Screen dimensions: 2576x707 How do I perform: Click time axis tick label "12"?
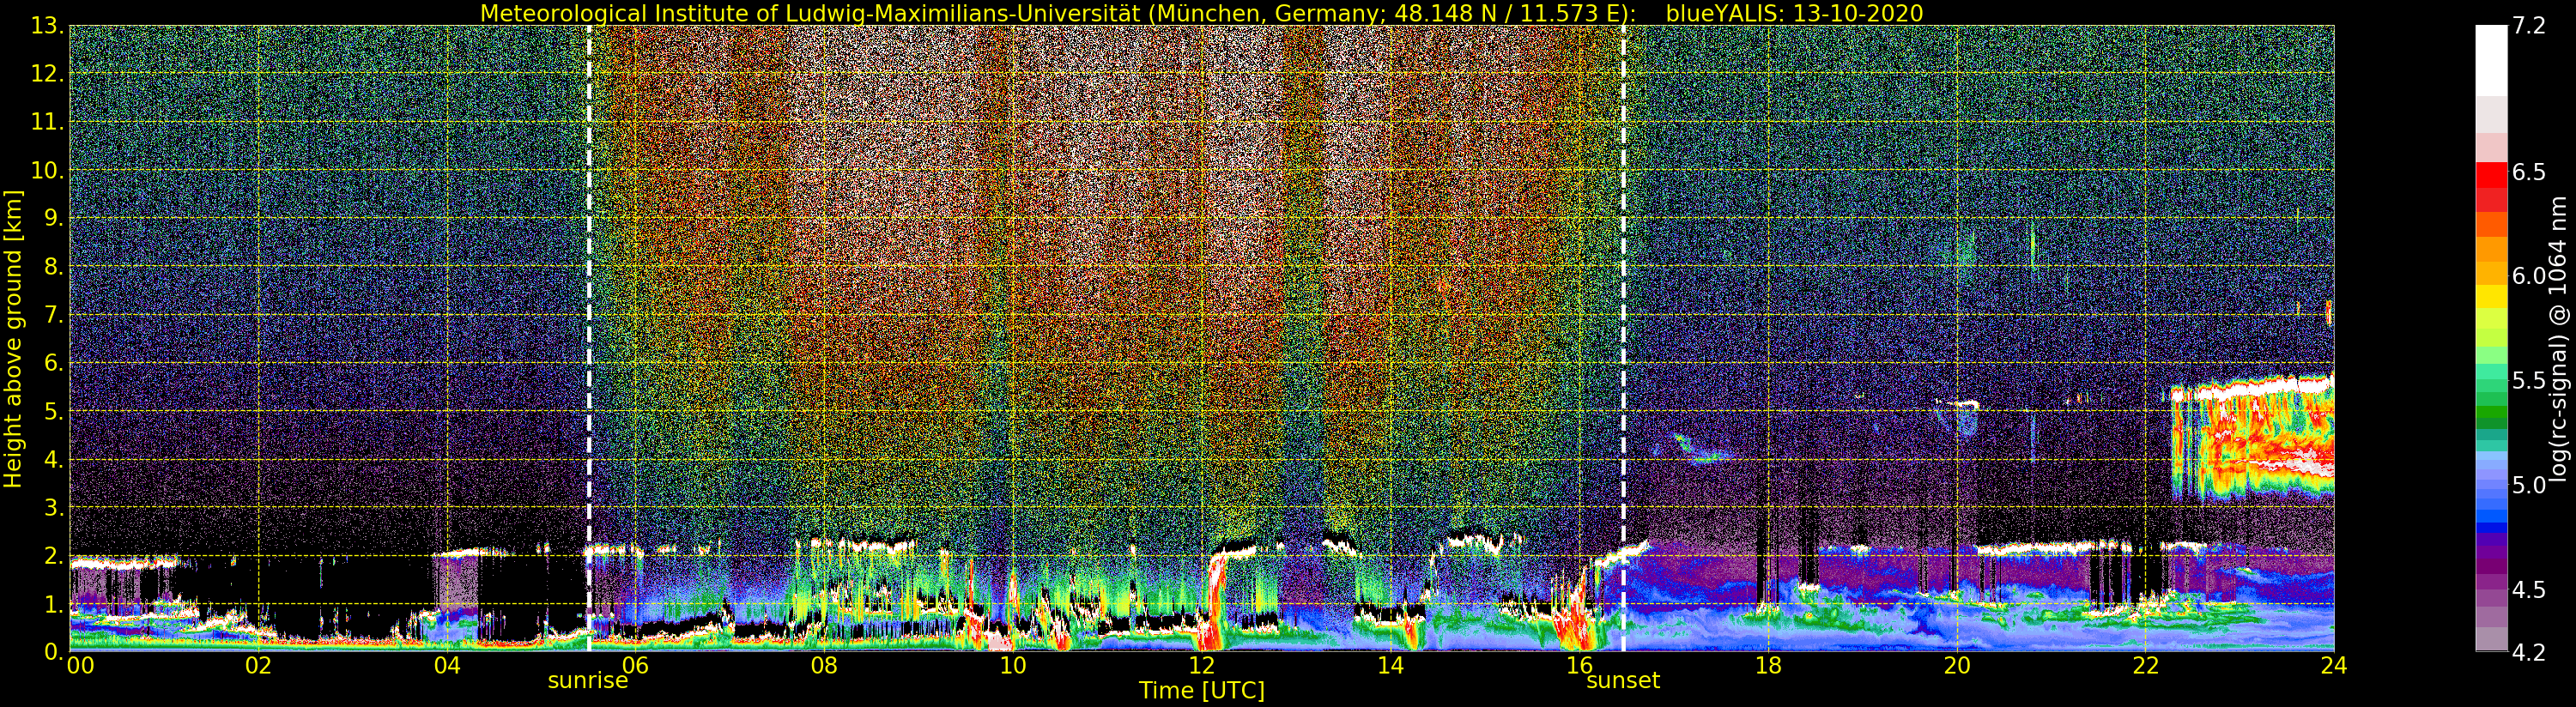tap(1202, 665)
